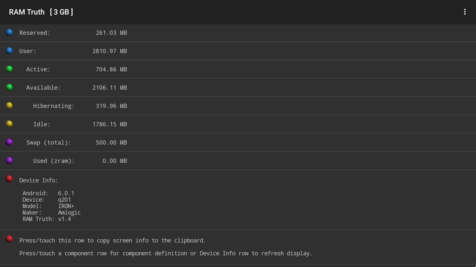Viewport: 476px width, 267px height.
Task: Click the Model IRON+ line
Action: coord(48,206)
